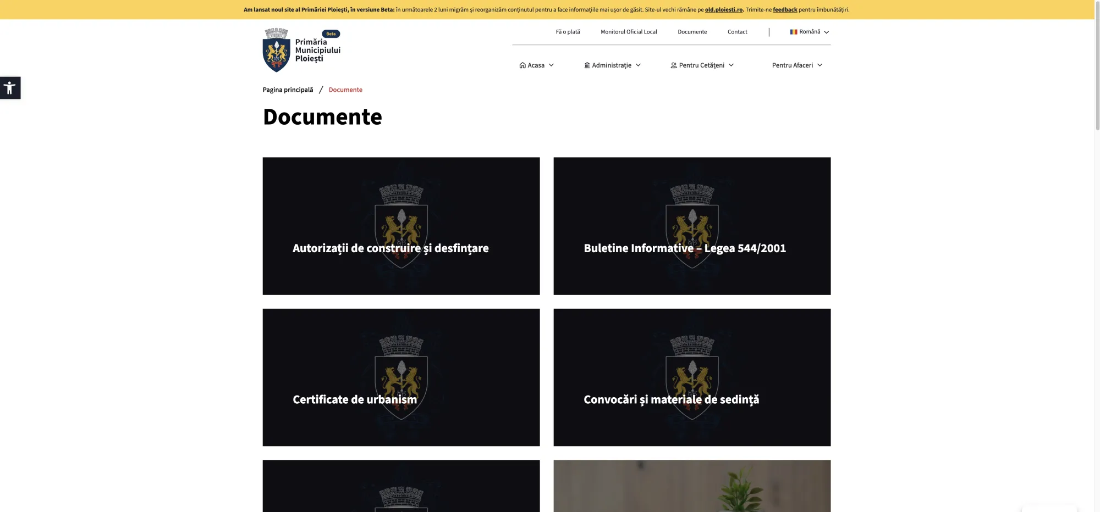Viewport: 1100px width, 512px height.
Task: Open Monitorul Oficial Local from top menu
Action: pyautogui.click(x=629, y=32)
